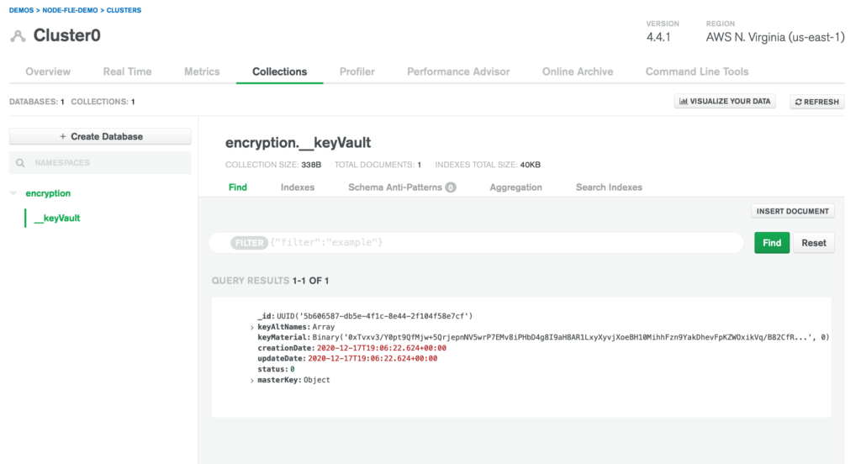Click the DATABASES: 1 count text
This screenshot has height=464, width=861.
point(37,102)
